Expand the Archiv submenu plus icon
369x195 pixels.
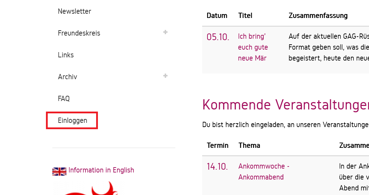pos(165,76)
